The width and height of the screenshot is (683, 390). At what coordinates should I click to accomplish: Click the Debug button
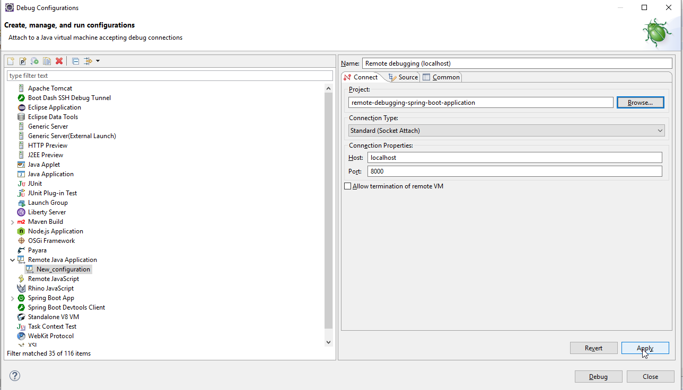(x=598, y=377)
